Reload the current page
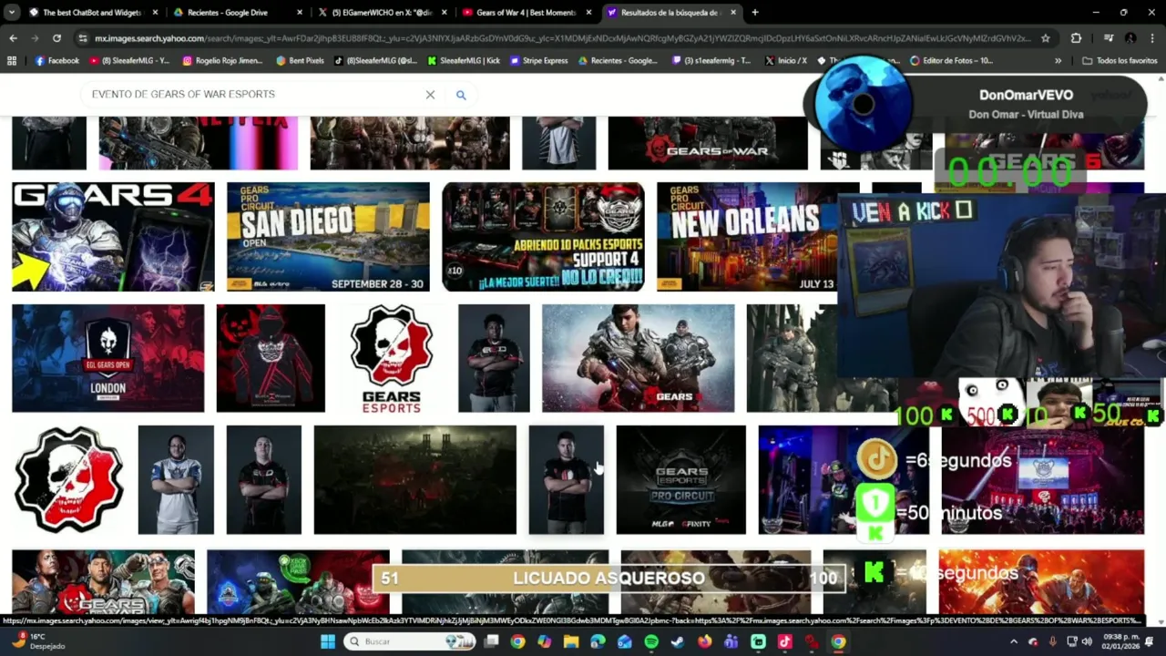This screenshot has width=1166, height=656. tap(56, 38)
